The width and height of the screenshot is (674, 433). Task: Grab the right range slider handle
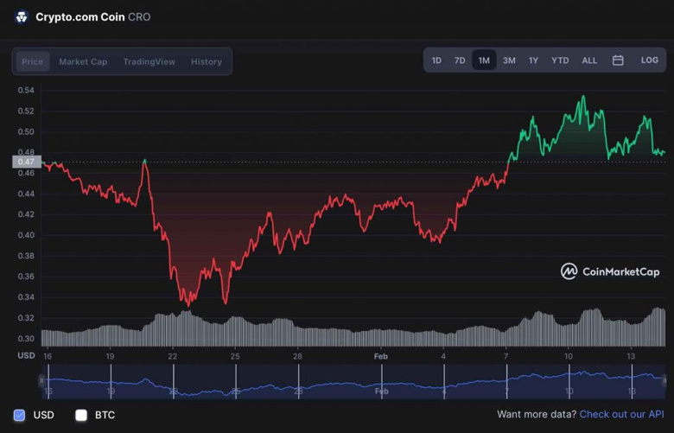pos(664,380)
